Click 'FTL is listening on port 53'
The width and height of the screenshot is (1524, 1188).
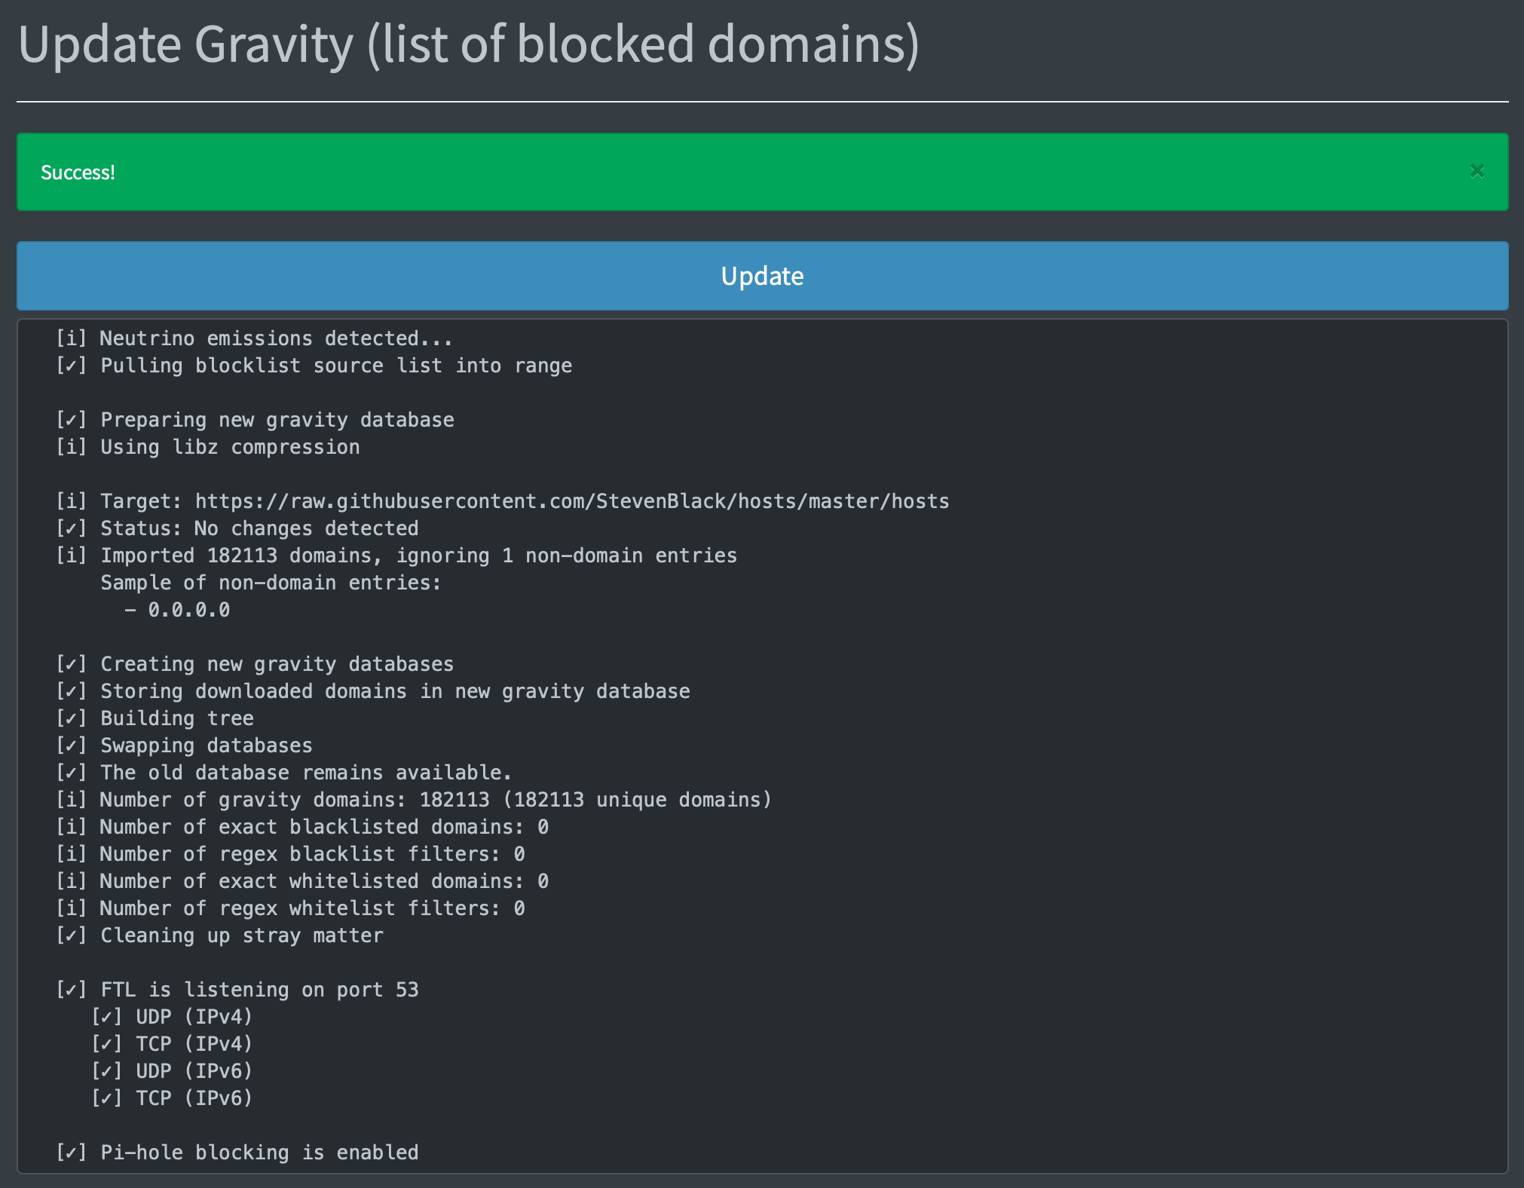[237, 990]
